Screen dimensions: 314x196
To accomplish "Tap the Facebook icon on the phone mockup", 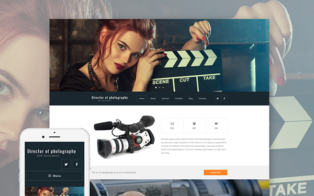I will click(77, 164).
